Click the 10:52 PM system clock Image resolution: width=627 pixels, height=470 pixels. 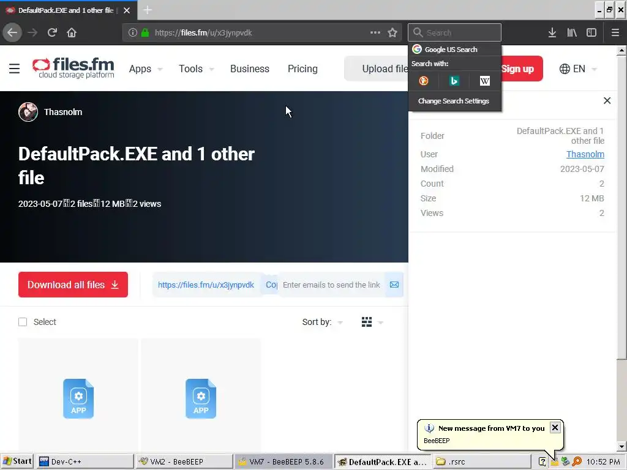[x=603, y=461]
